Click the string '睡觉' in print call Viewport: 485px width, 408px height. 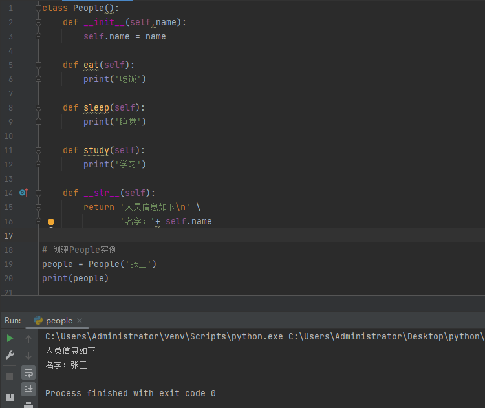click(128, 122)
